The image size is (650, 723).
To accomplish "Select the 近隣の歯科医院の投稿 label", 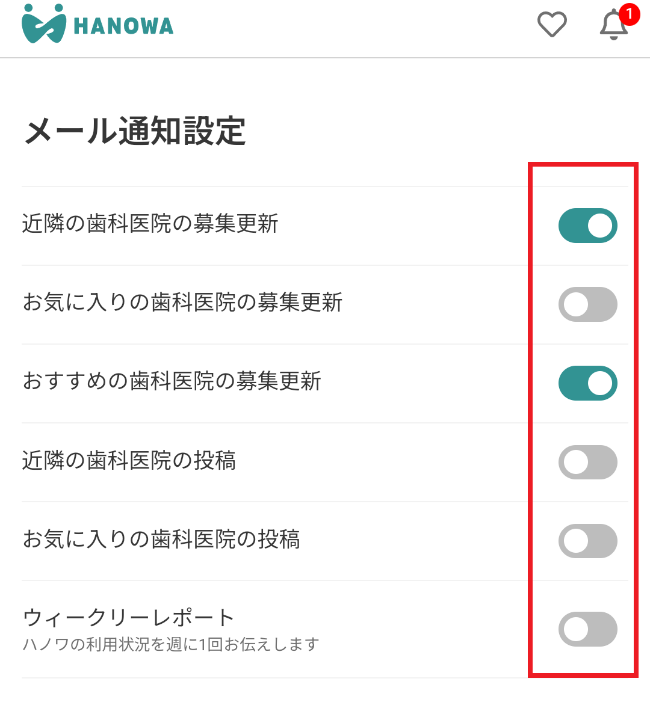I will coord(129,460).
